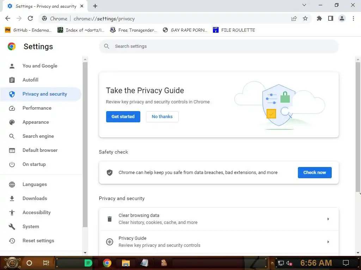Click the Privacy Guide row compass icon

click(110, 242)
